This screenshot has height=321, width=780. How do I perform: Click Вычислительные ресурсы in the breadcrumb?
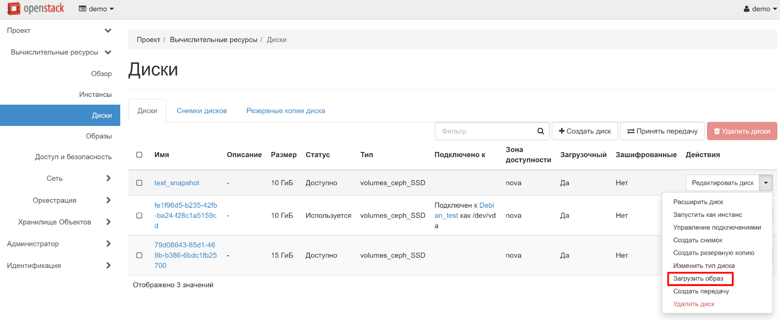coord(213,40)
